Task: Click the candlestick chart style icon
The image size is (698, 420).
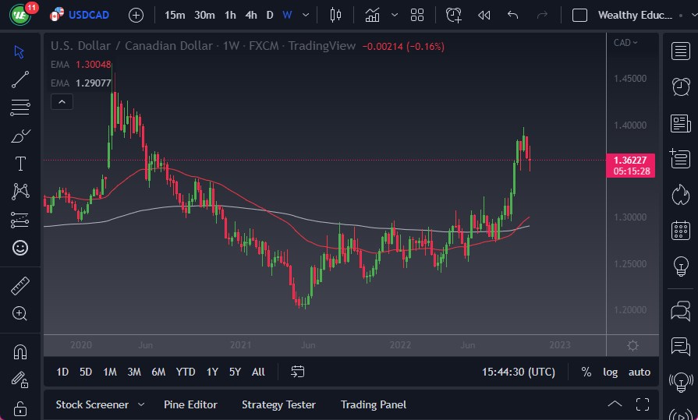Action: 336,15
